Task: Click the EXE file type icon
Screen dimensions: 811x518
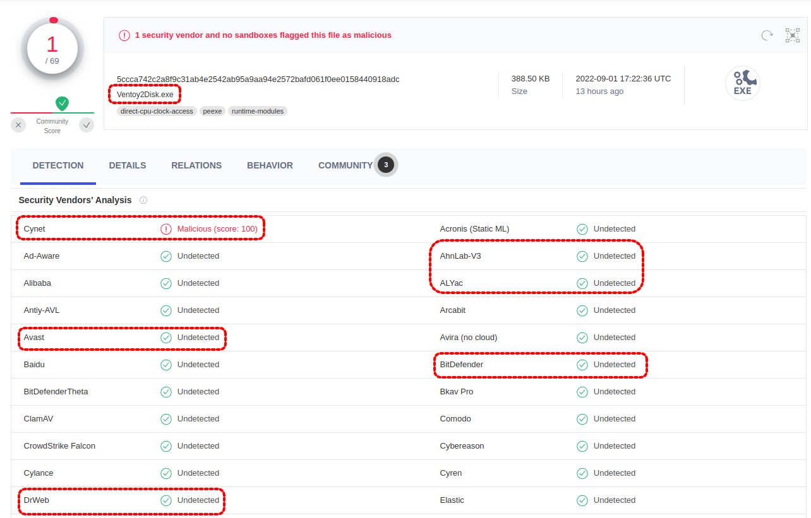Action: 743,83
